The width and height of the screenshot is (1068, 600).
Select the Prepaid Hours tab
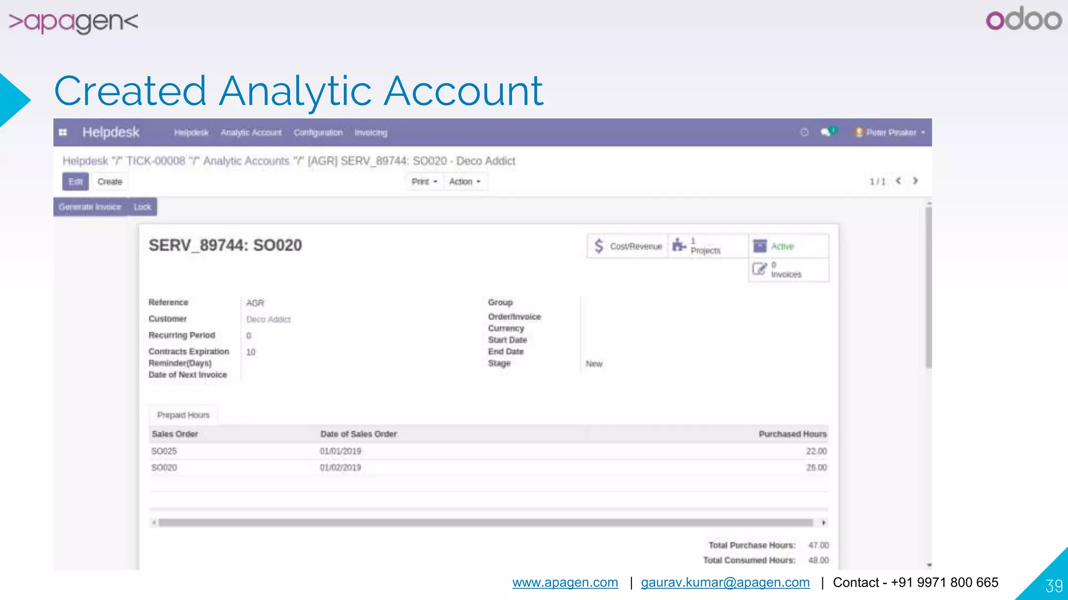(x=183, y=415)
